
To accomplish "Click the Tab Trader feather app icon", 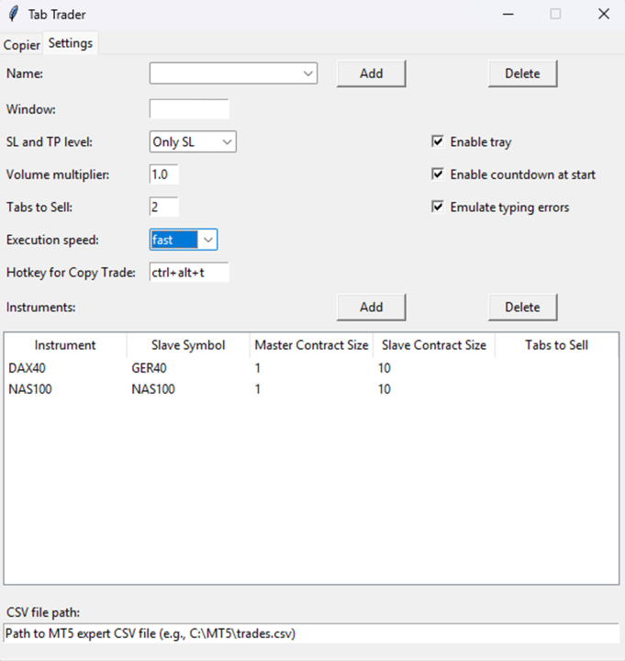I will coord(14,14).
